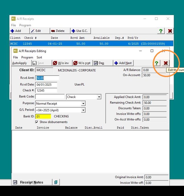Click the W/o inv write-off button
The height and width of the screenshot is (196, 184).
coord(62,63)
